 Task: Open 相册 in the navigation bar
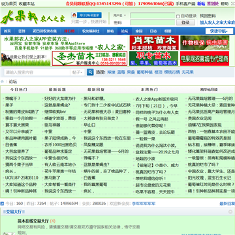pos(168,31)
